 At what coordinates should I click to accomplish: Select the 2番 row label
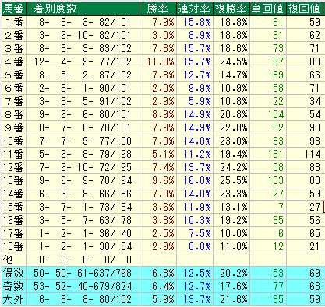(14, 35)
